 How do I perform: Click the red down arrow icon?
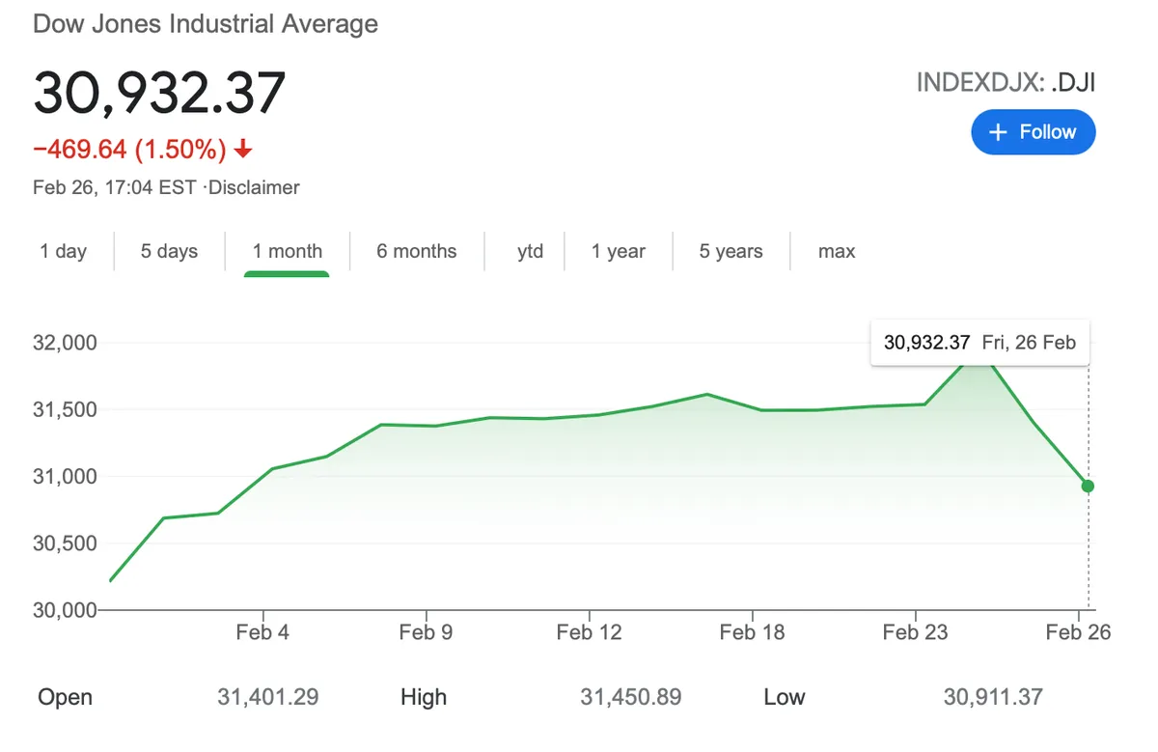[243, 150]
